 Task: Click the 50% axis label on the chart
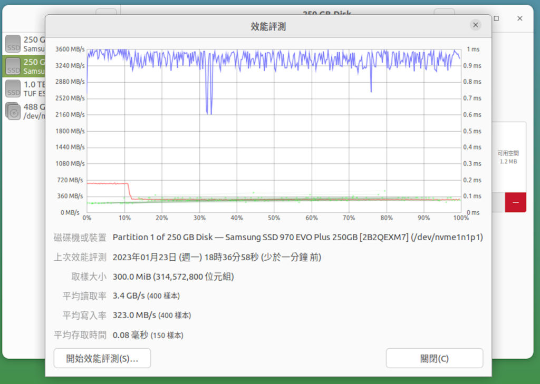[x=274, y=218]
